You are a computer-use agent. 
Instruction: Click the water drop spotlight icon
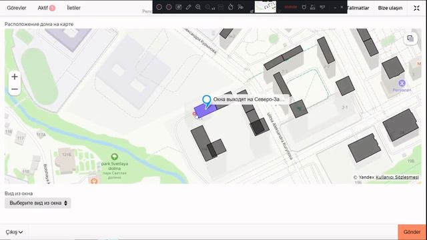[231, 7]
